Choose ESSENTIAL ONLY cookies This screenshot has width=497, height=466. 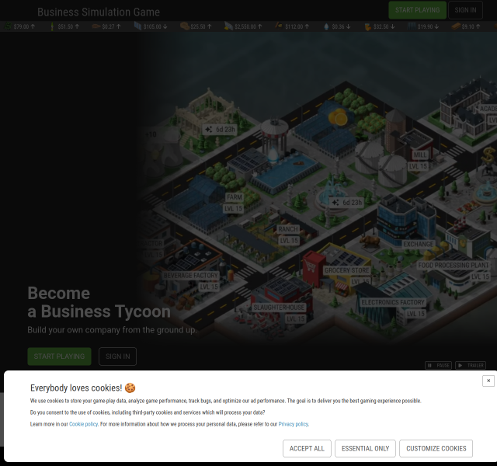[365, 449]
